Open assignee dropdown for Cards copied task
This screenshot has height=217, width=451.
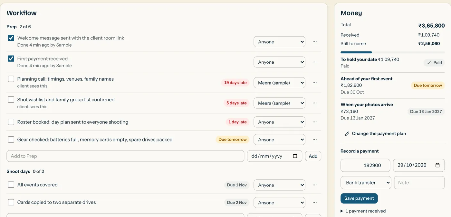tap(279, 203)
